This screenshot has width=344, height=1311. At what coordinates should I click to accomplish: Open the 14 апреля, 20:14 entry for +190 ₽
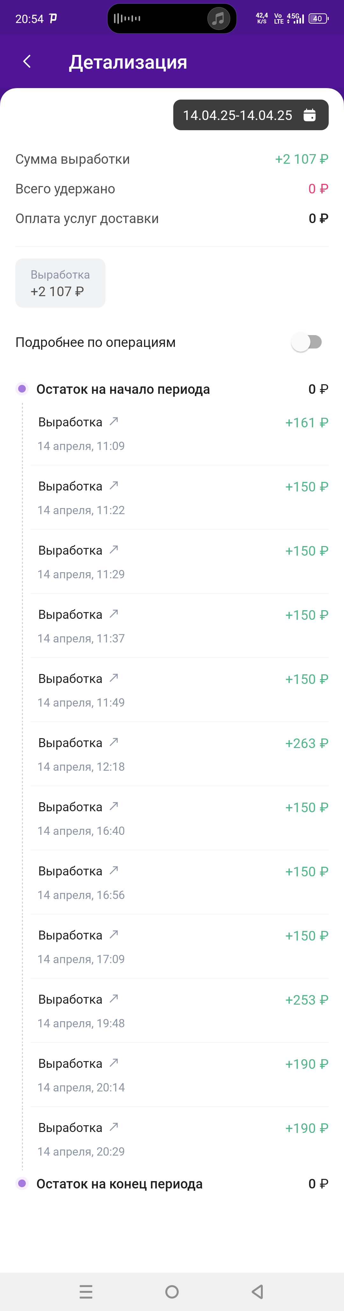(179, 1074)
